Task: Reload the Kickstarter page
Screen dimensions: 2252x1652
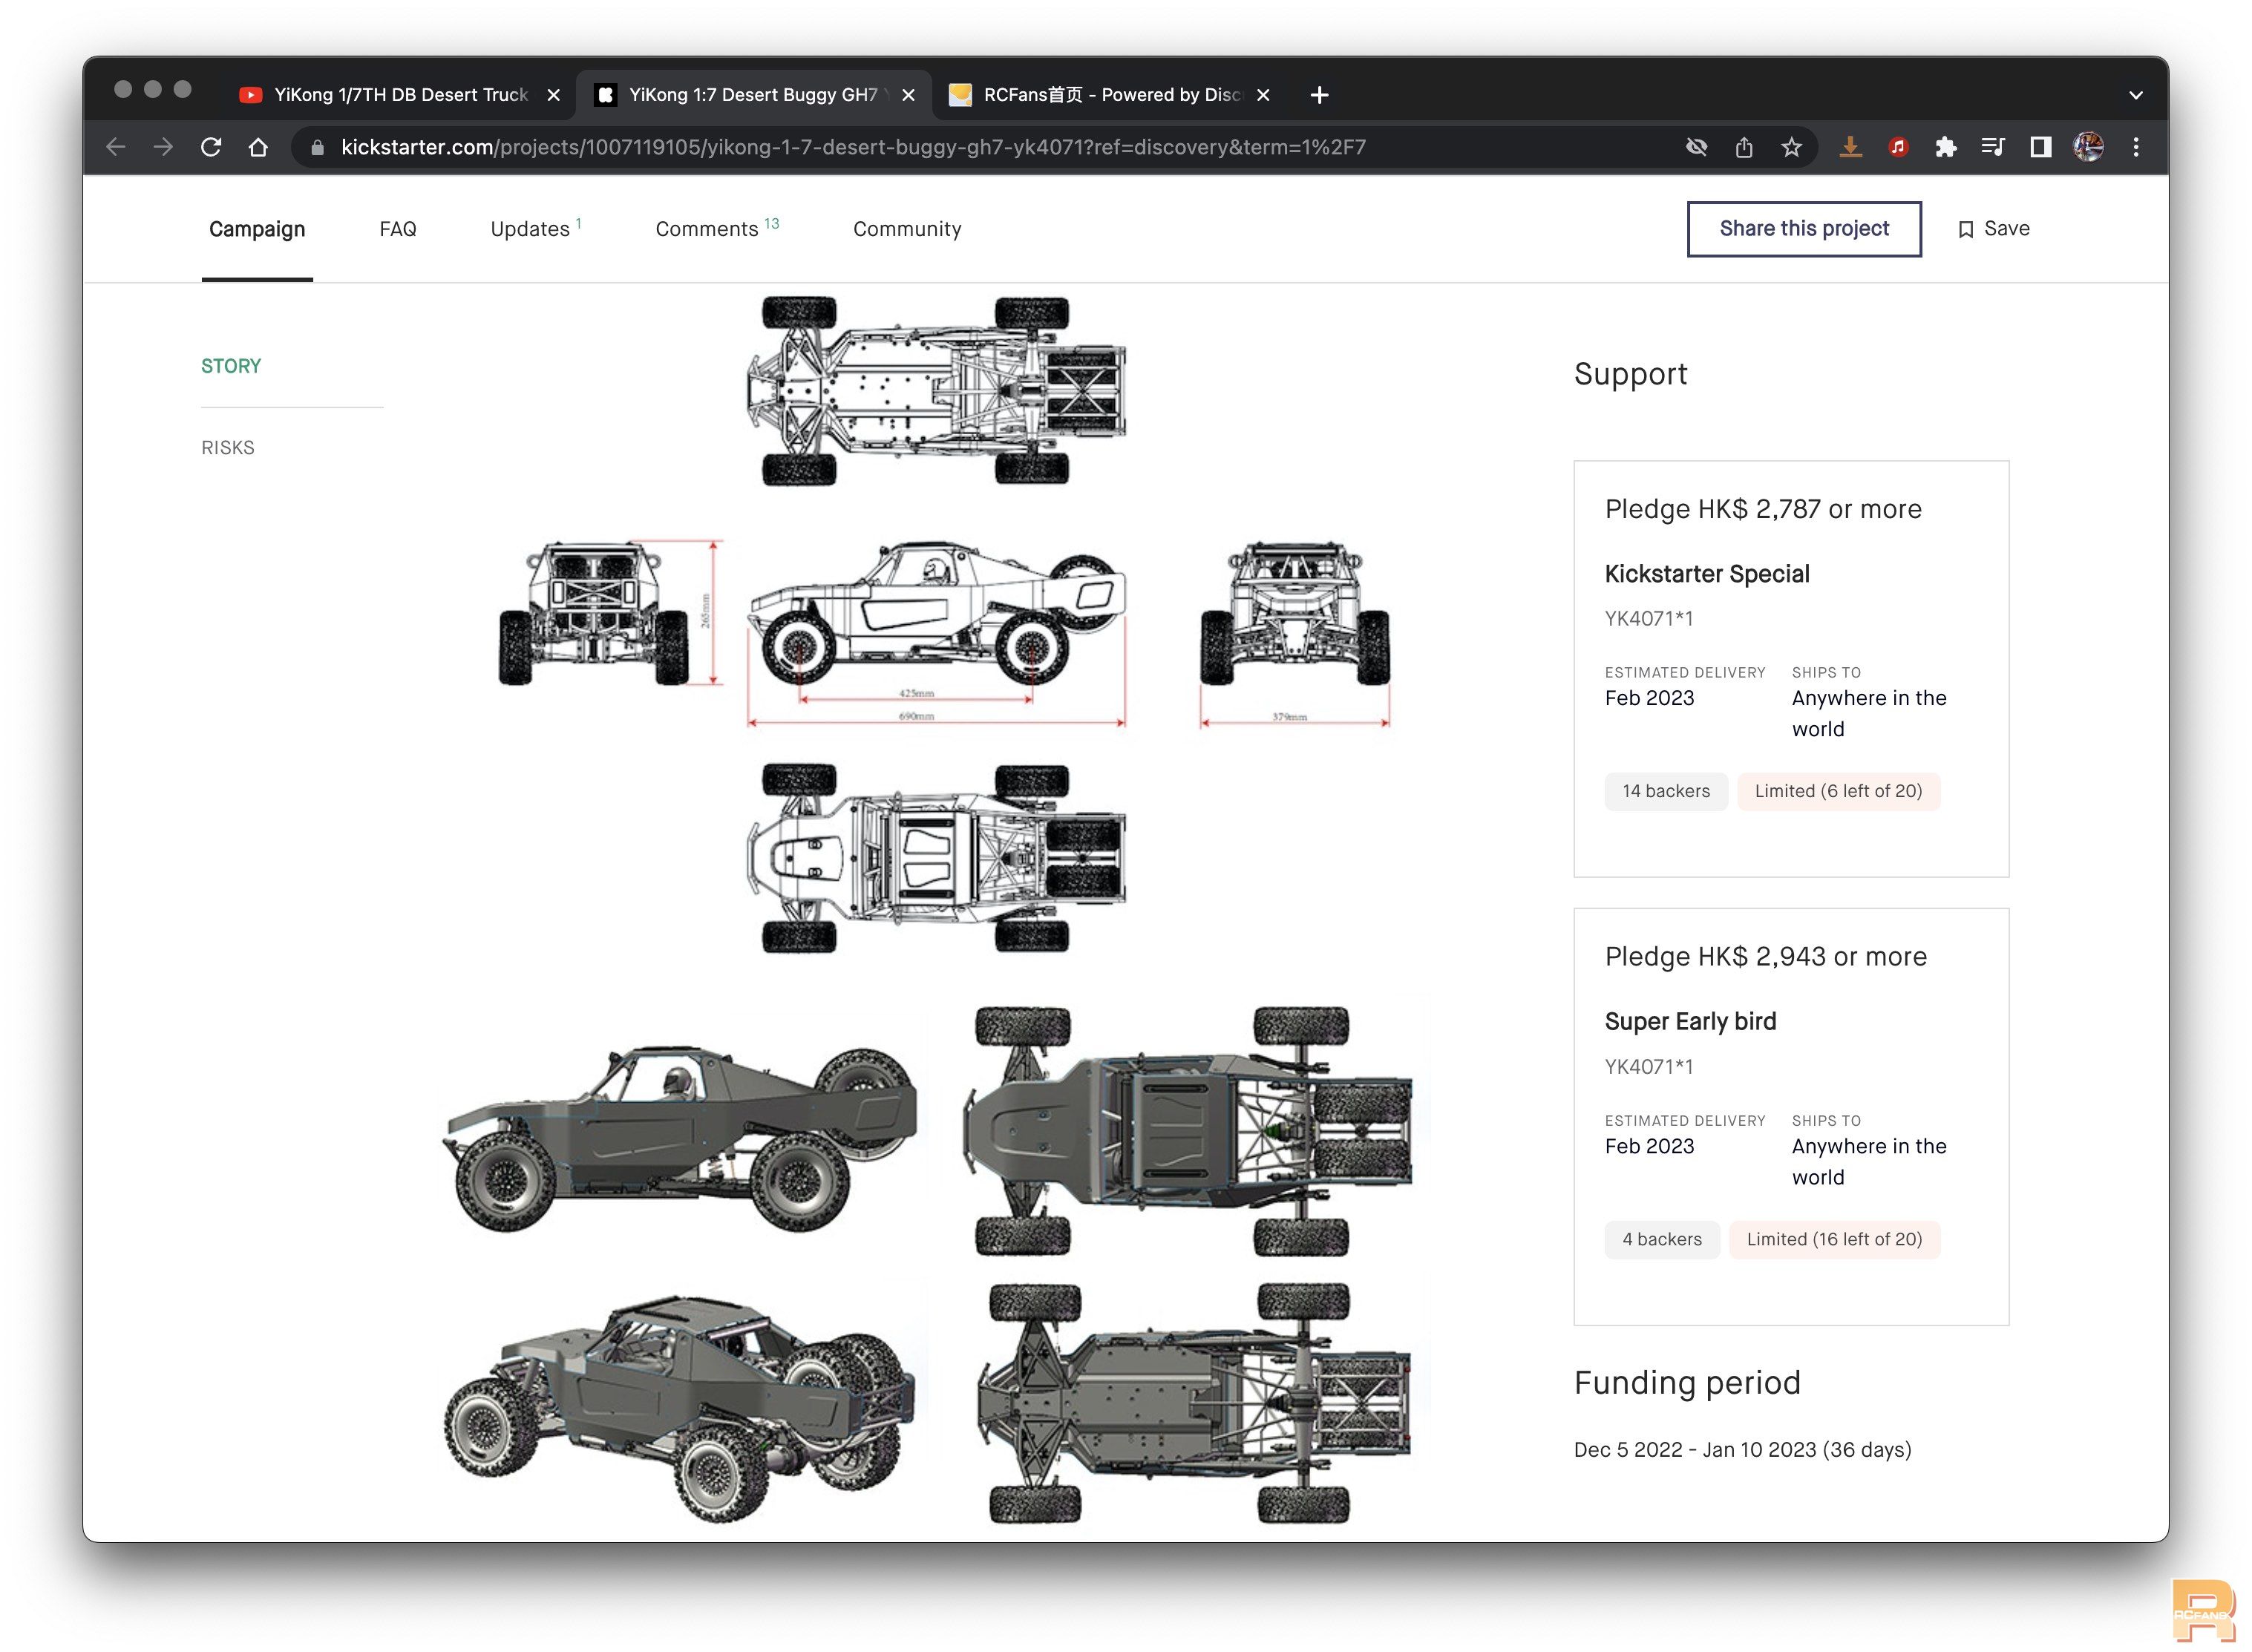Action: pyautogui.click(x=211, y=147)
